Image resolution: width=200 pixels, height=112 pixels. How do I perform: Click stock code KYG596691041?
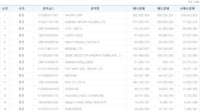[x=48, y=76]
